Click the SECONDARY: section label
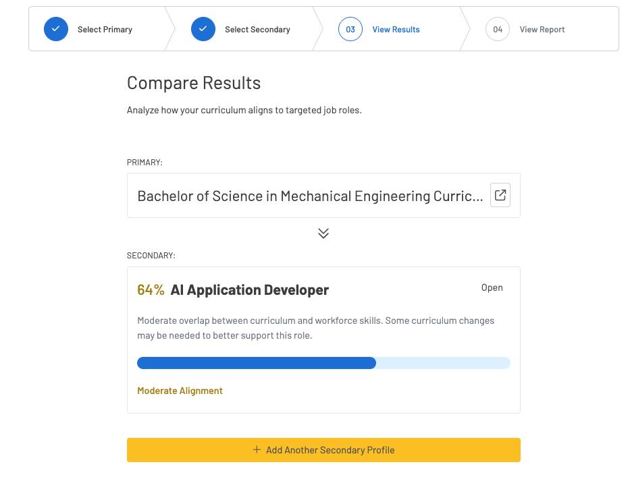Viewport: 628px width, 477px height. [151, 256]
